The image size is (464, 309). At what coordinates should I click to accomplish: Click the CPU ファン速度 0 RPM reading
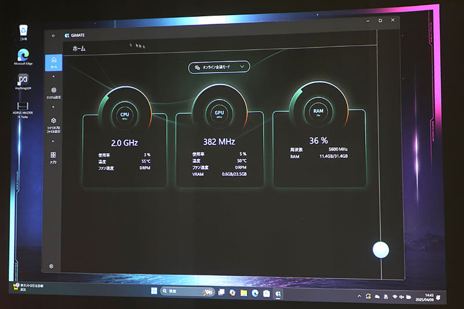pos(124,168)
